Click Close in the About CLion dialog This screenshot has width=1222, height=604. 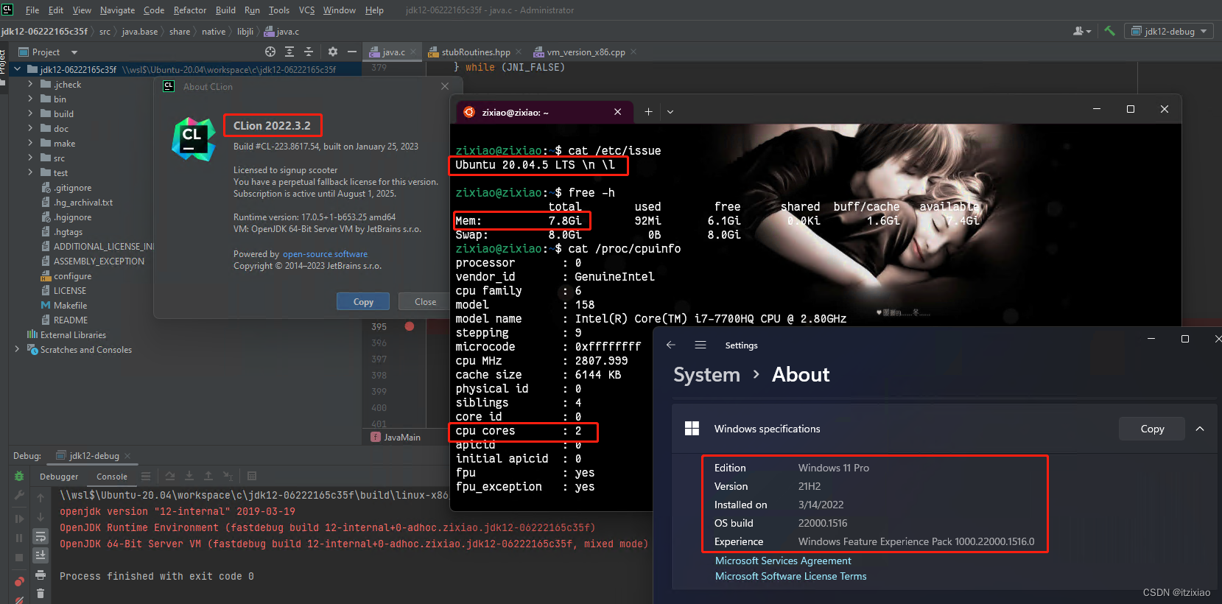point(425,301)
